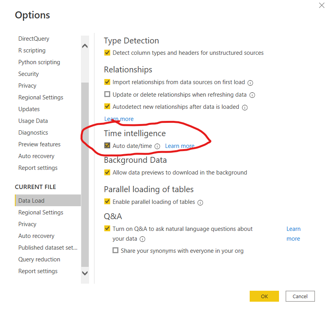Open Regional Settings under CURRENT FILE
This screenshot has width=329, height=315.
tap(41, 212)
